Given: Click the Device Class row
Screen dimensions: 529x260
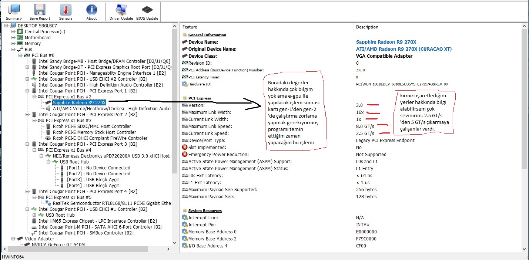Looking at the screenshot, I should tap(351, 56).
